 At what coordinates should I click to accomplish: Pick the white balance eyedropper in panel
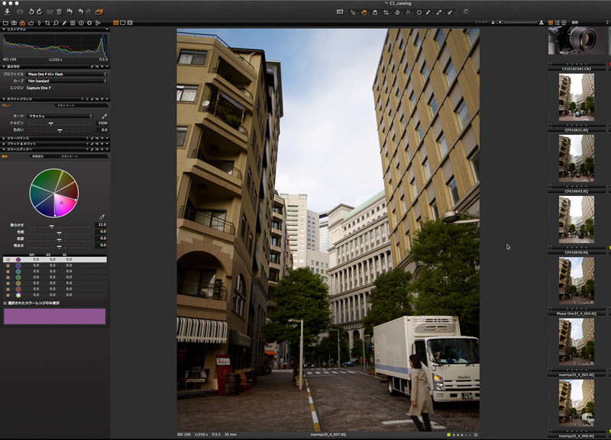pos(105,116)
